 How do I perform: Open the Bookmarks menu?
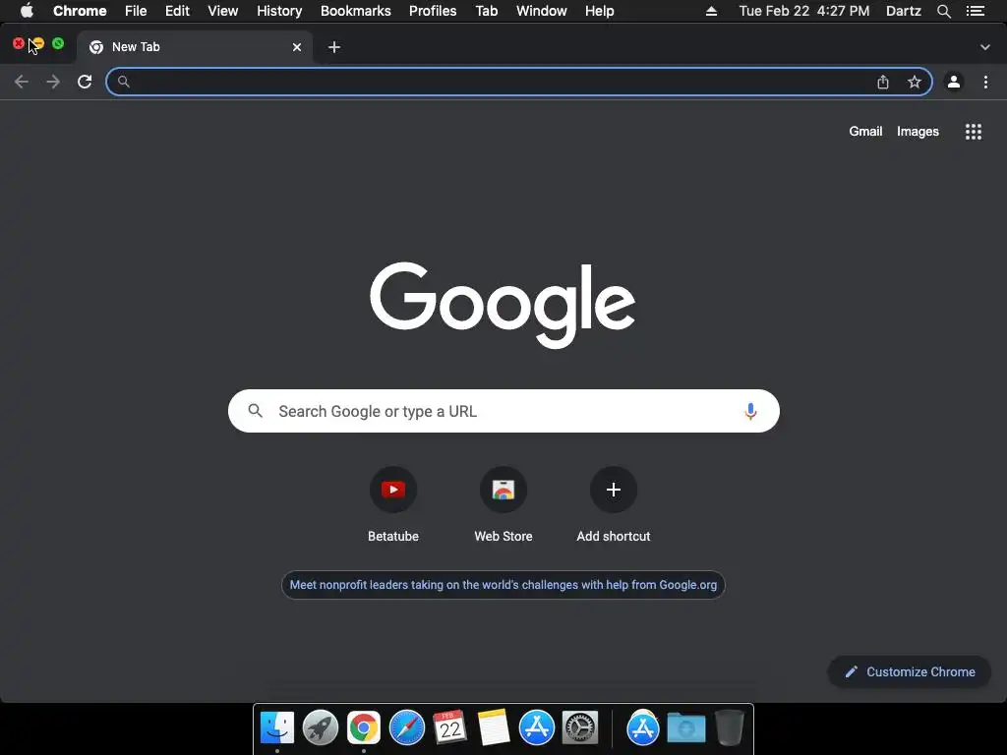click(356, 11)
